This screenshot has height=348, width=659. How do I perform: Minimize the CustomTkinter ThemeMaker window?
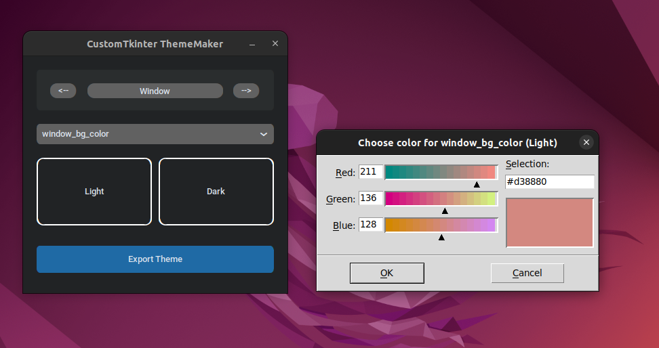pyautogui.click(x=252, y=43)
